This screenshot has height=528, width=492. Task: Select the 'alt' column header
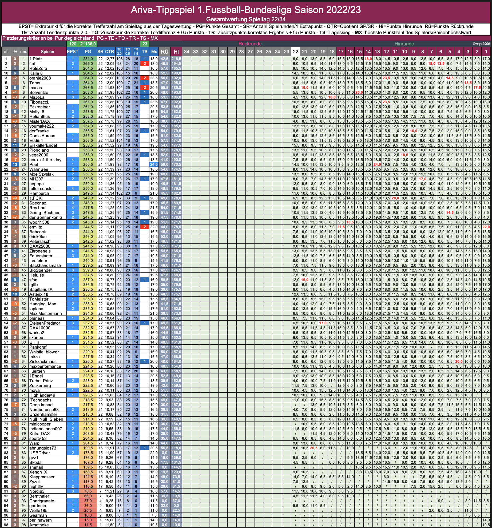tap(6, 52)
